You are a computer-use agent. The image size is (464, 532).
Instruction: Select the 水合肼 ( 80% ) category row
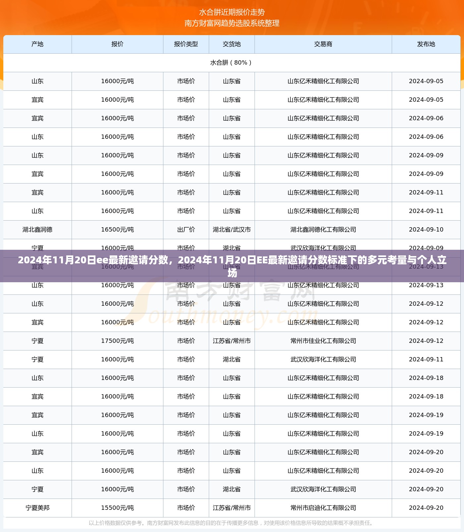click(232, 63)
